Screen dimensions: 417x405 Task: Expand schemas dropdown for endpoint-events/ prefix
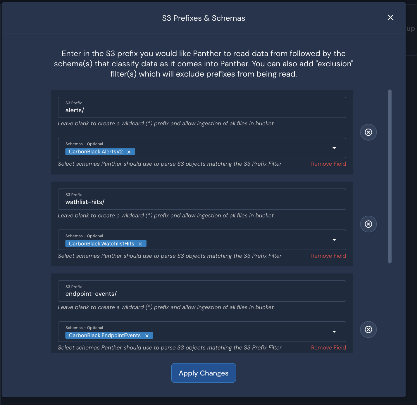click(334, 332)
